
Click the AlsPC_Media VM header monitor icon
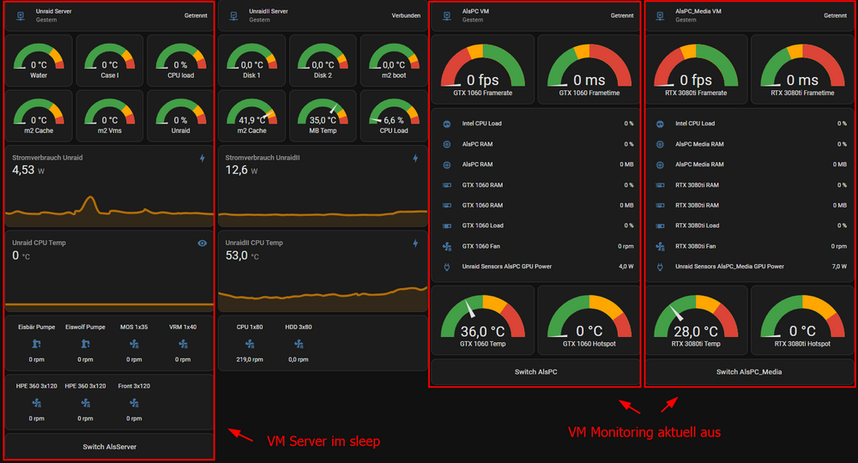pos(660,15)
